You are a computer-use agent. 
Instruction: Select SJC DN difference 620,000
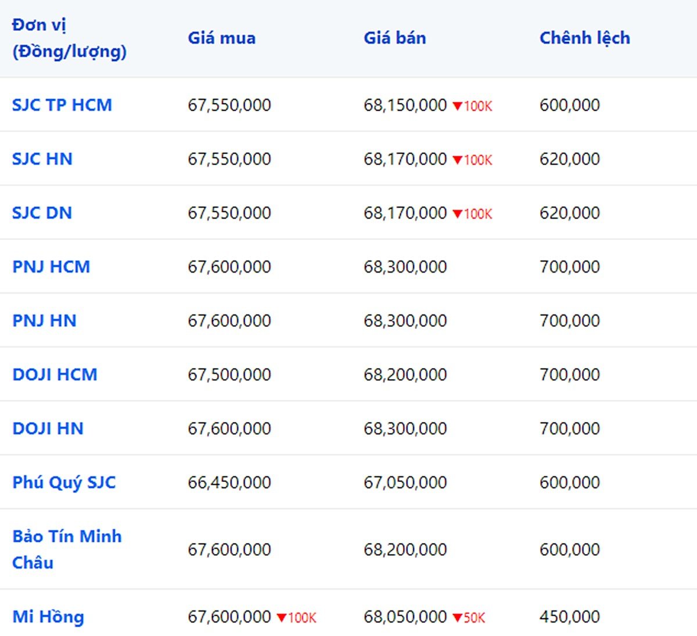point(570,213)
